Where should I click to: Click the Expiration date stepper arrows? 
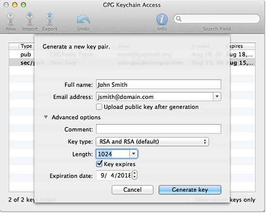point(135,175)
